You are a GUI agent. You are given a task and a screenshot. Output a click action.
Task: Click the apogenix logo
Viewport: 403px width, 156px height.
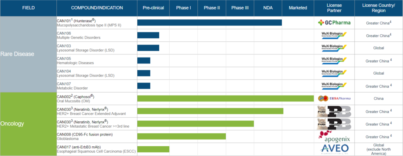pyautogui.click(x=334, y=136)
